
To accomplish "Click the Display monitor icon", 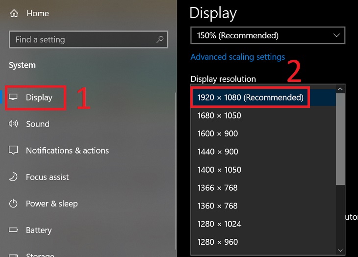I will click(x=14, y=97).
